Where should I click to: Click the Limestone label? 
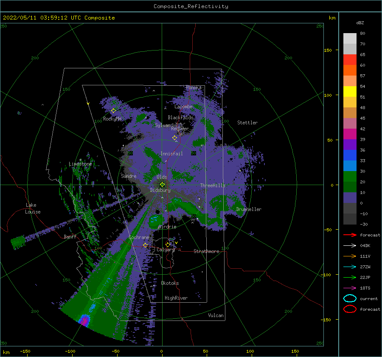tap(80, 164)
